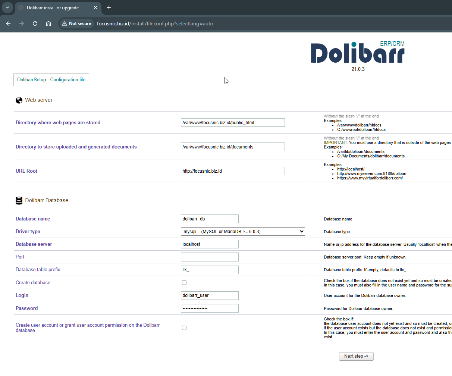This screenshot has height=376, width=452.
Task: Click the browser back arrow
Action: [x=8, y=23]
